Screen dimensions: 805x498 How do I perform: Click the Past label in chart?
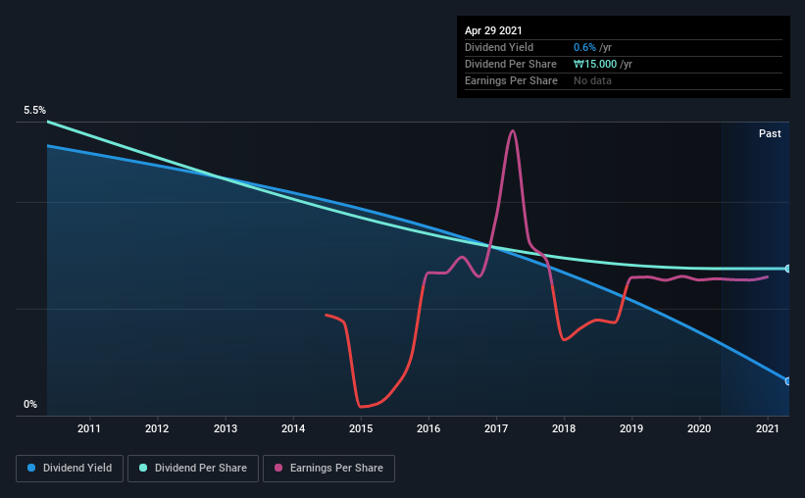[x=770, y=133]
